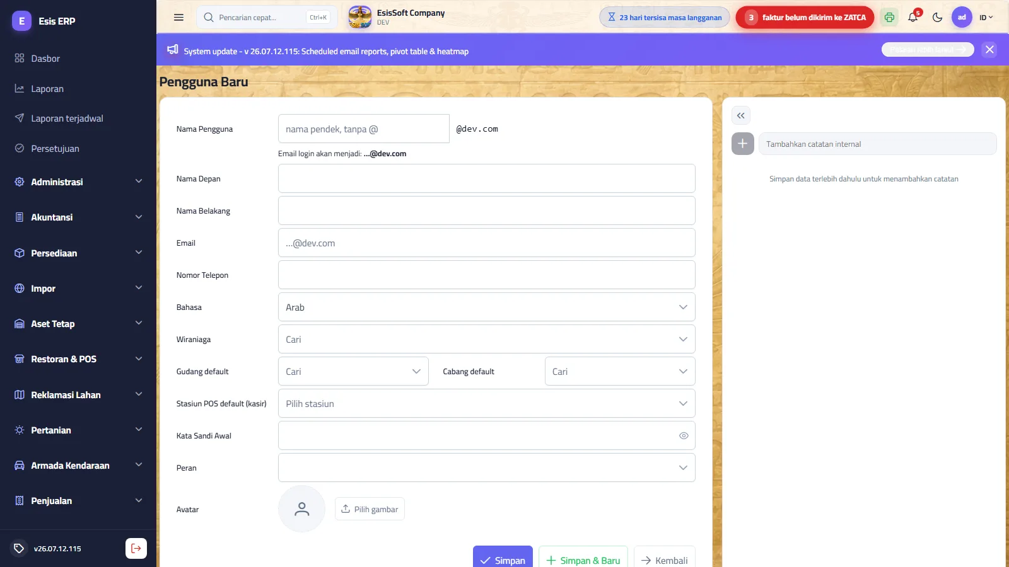Open the Peran role dropdown
This screenshot has width=1009, height=567.
(x=487, y=468)
